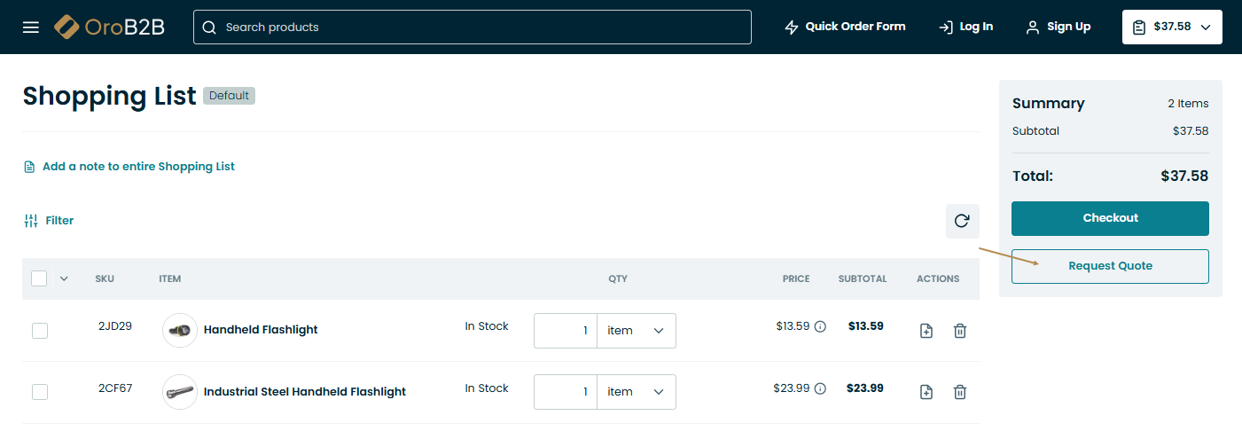Show price info for $13.59 item
This screenshot has width=1242, height=439.
[820, 326]
